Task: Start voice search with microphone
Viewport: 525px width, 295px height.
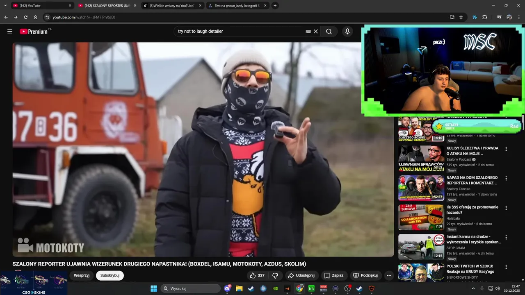Action: (x=347, y=32)
